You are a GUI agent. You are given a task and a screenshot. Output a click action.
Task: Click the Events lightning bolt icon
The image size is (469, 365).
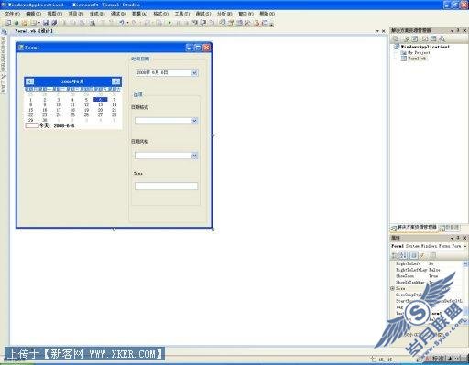coord(422,255)
